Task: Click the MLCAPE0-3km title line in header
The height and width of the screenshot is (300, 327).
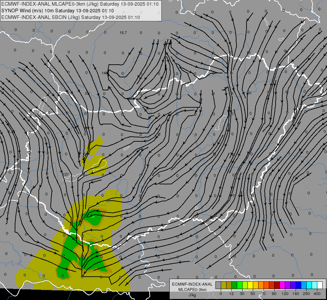Action: coord(80,4)
